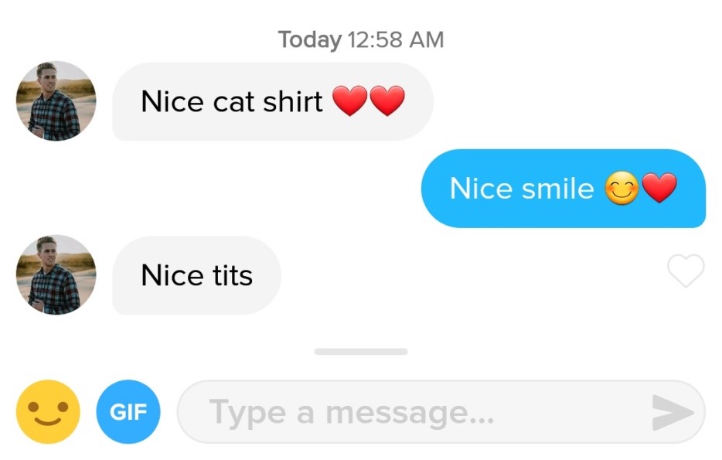Like the last message with heart outline
This screenshot has height=460, width=722.
coord(686,271)
